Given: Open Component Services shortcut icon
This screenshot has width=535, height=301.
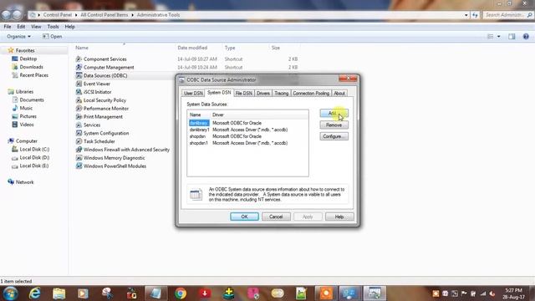Looking at the screenshot, I should pos(79,59).
